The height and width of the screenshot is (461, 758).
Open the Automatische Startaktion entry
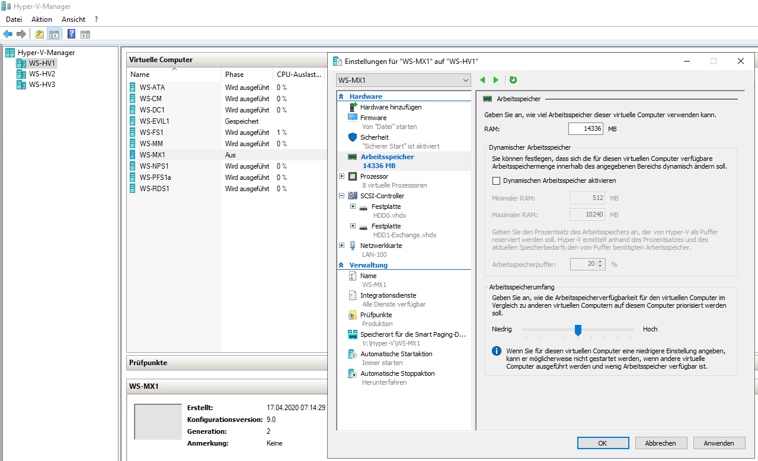[396, 354]
